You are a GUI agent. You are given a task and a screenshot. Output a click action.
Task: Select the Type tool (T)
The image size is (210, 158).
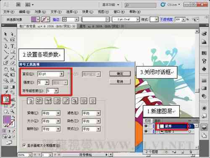click(12, 46)
